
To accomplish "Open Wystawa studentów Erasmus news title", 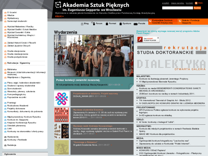I will pos(88,110).
